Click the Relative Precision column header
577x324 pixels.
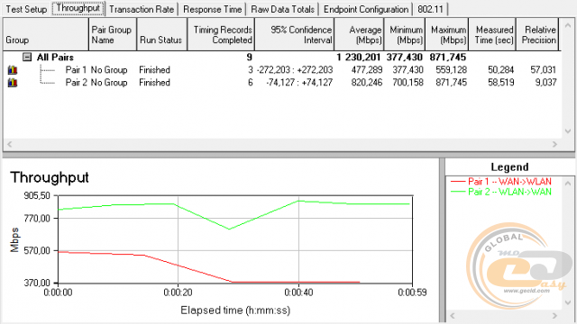click(537, 34)
